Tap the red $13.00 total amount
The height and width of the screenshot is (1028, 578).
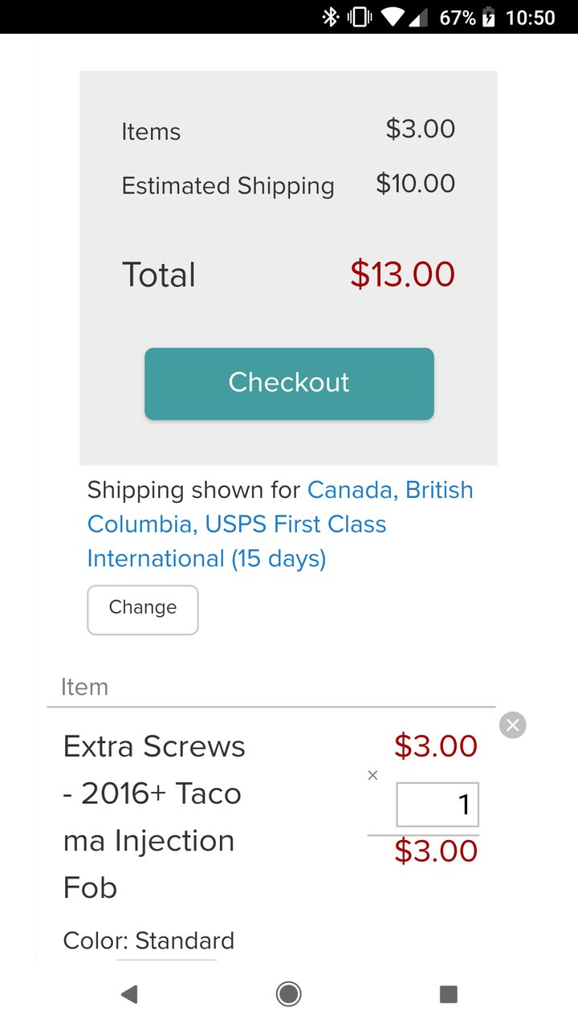(402, 275)
